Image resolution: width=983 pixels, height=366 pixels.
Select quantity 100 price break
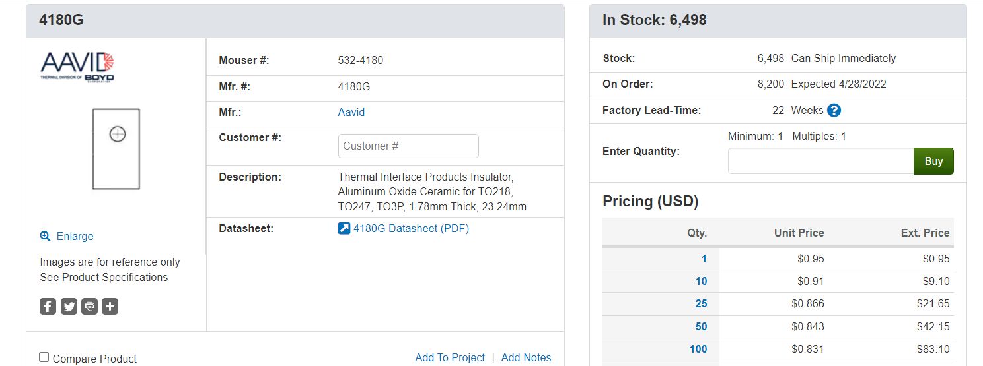pos(698,349)
